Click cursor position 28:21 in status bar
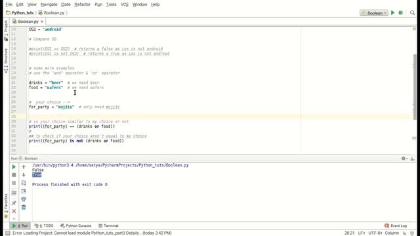 point(349,233)
